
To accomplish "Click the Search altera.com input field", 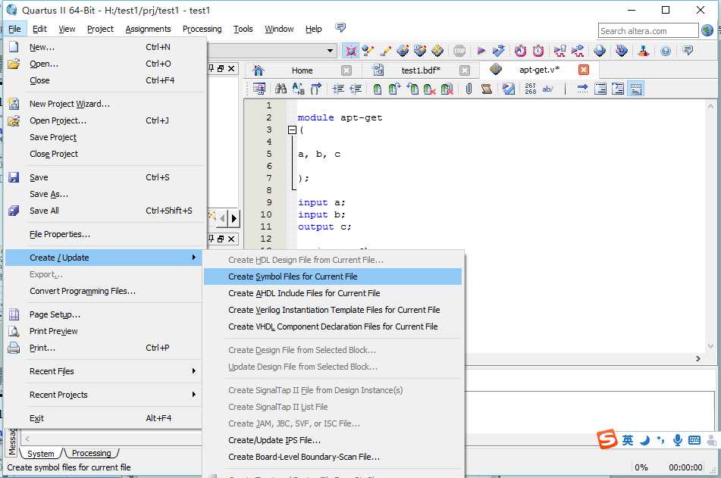I will [x=648, y=31].
